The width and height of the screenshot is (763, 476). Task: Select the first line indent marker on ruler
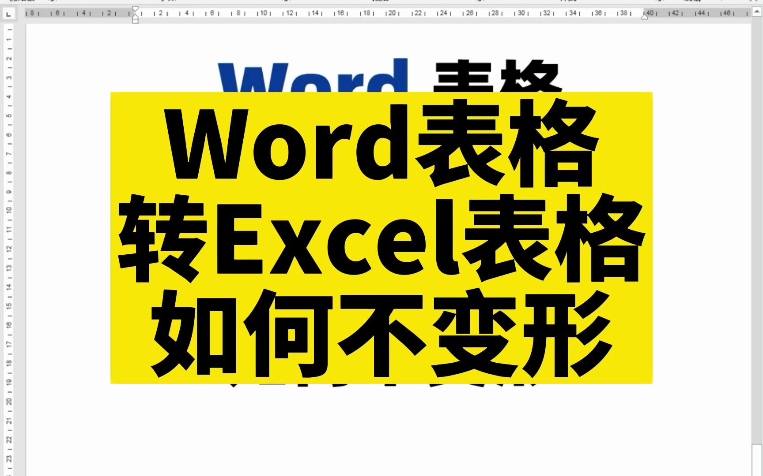(x=136, y=9)
